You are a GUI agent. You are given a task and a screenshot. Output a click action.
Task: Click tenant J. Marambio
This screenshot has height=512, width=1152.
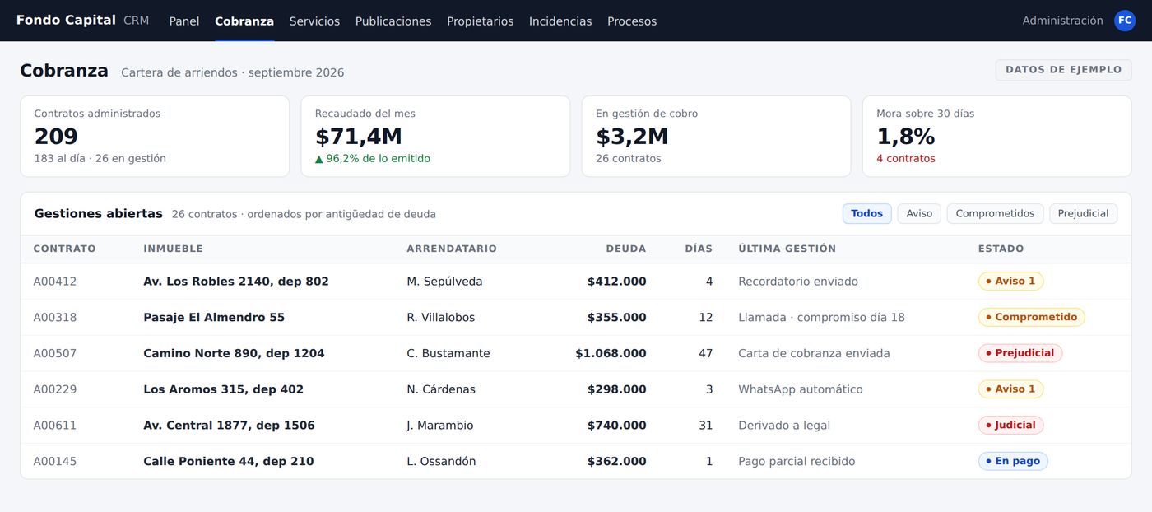[440, 426]
